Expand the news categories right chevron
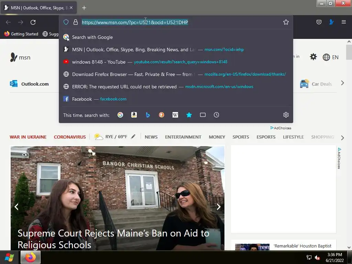Screen dimensions: 352x264 343,137
